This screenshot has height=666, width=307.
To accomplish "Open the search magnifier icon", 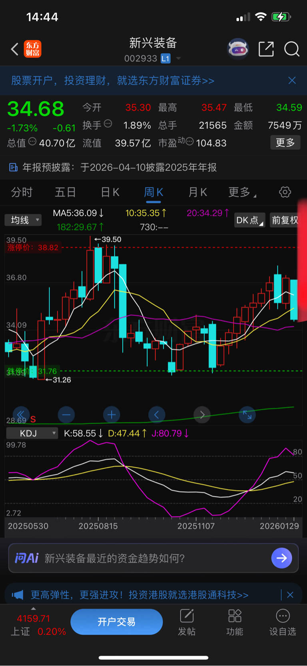I will tap(292, 49).
